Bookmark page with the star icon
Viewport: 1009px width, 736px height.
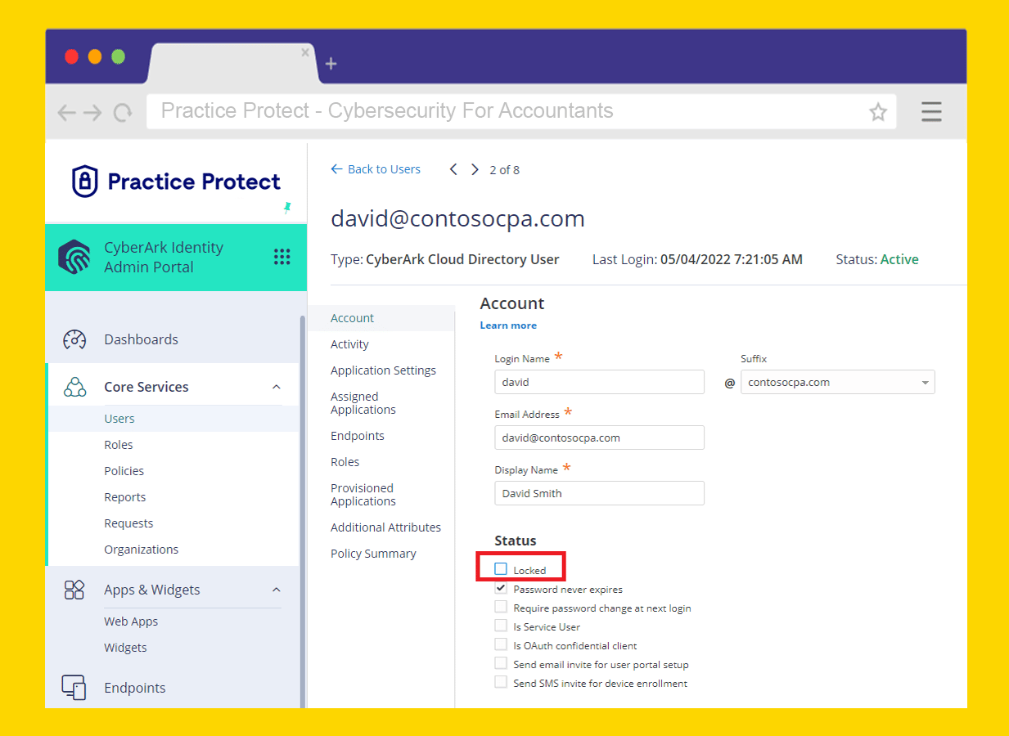[x=878, y=112]
